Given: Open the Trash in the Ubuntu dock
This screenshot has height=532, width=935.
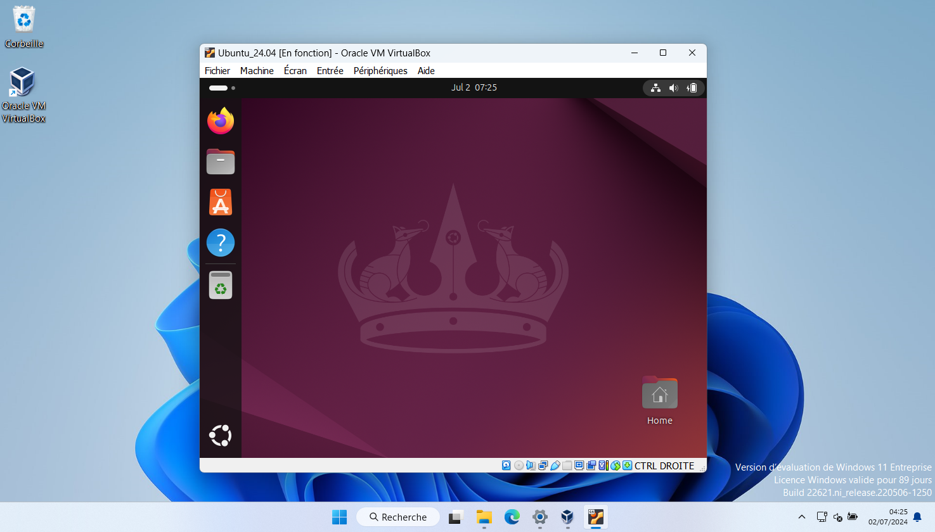Looking at the screenshot, I should click(x=221, y=285).
